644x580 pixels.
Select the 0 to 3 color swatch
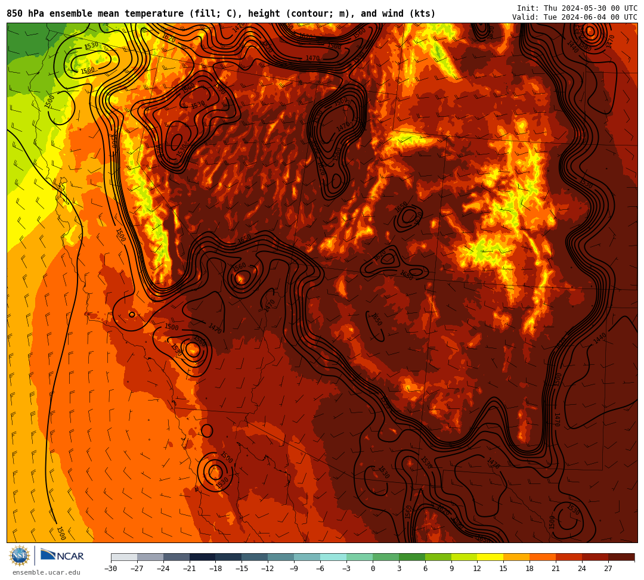click(x=386, y=557)
